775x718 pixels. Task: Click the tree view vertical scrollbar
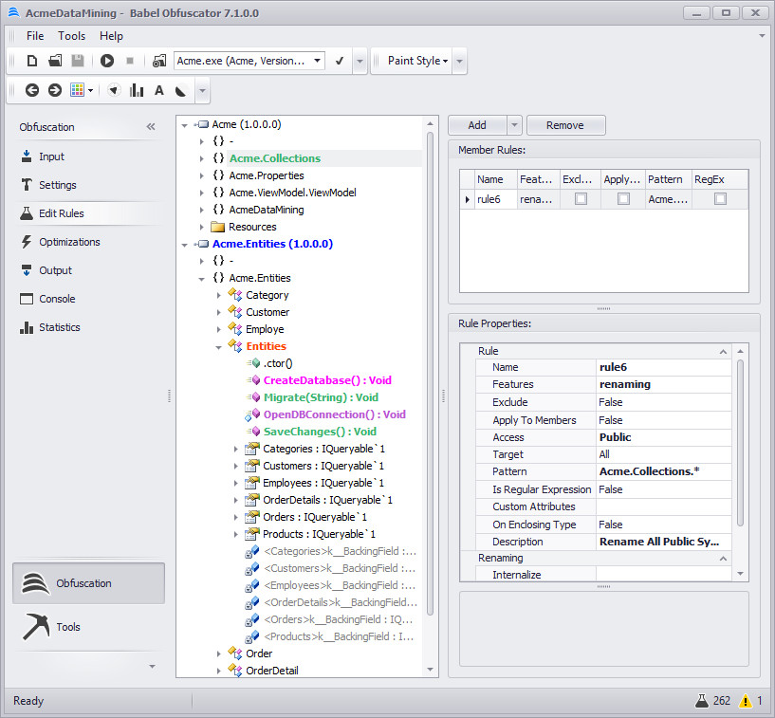(430, 373)
